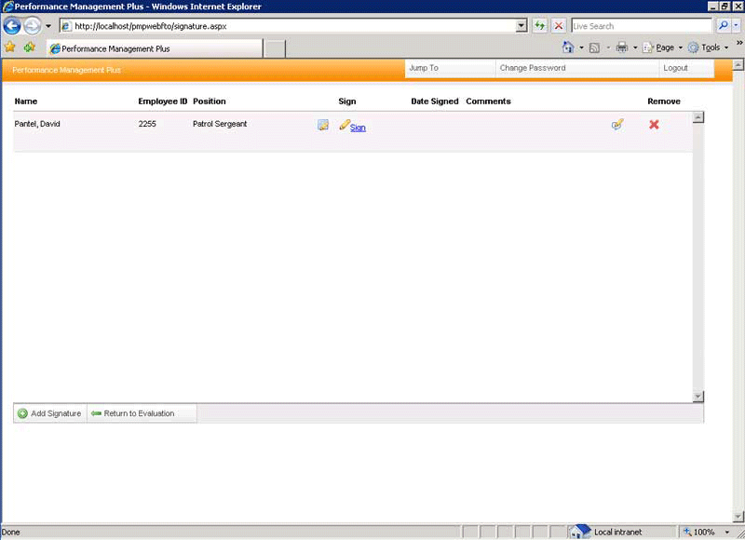Screen dimensions: 745x540
Task: Open the address bar URL dropdown
Action: coord(521,26)
